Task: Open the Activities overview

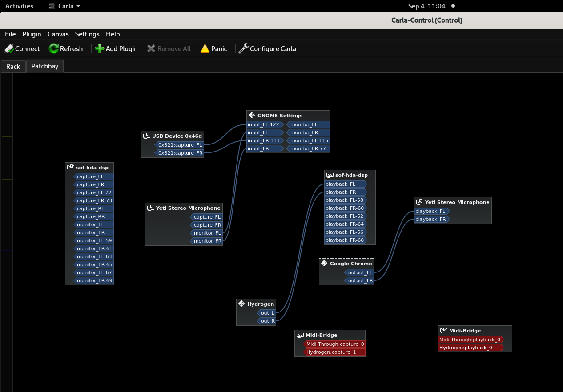Action: tap(19, 6)
